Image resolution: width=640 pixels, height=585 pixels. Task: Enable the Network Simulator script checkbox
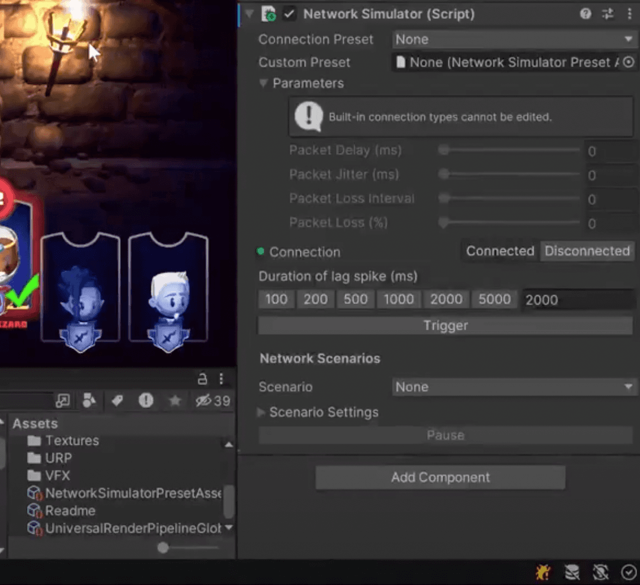(290, 14)
